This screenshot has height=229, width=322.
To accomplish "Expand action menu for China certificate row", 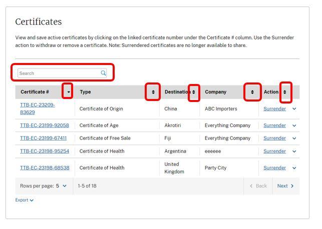I will (294, 109).
